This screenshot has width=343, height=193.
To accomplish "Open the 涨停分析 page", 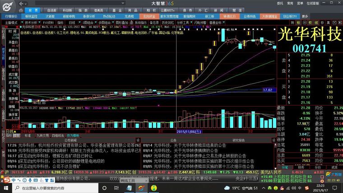I will [x=89, y=16].
